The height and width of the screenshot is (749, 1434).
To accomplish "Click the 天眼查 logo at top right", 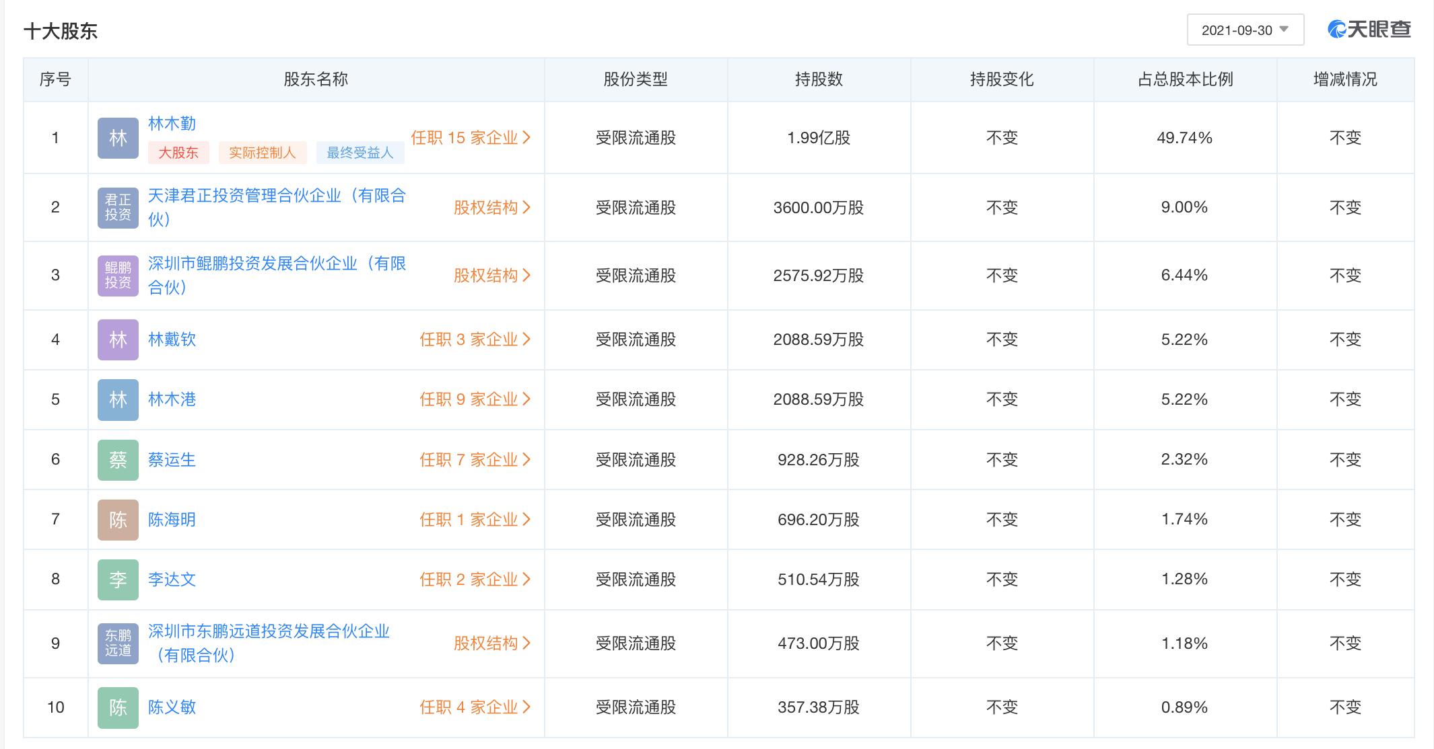I will (1369, 30).
